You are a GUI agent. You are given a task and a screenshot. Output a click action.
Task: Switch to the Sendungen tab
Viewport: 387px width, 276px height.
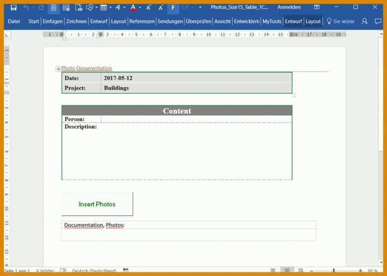tap(170, 21)
